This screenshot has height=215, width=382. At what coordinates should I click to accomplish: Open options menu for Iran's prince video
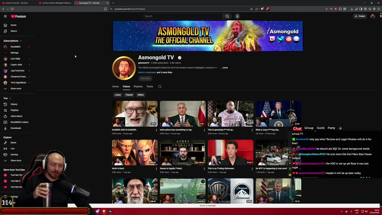pyautogui.click(x=204, y=130)
